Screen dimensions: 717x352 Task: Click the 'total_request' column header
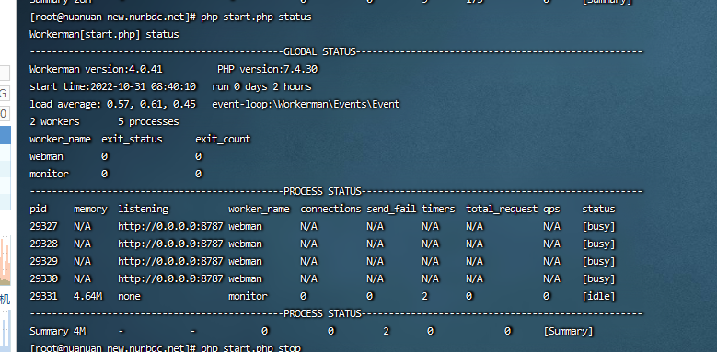[x=502, y=210]
